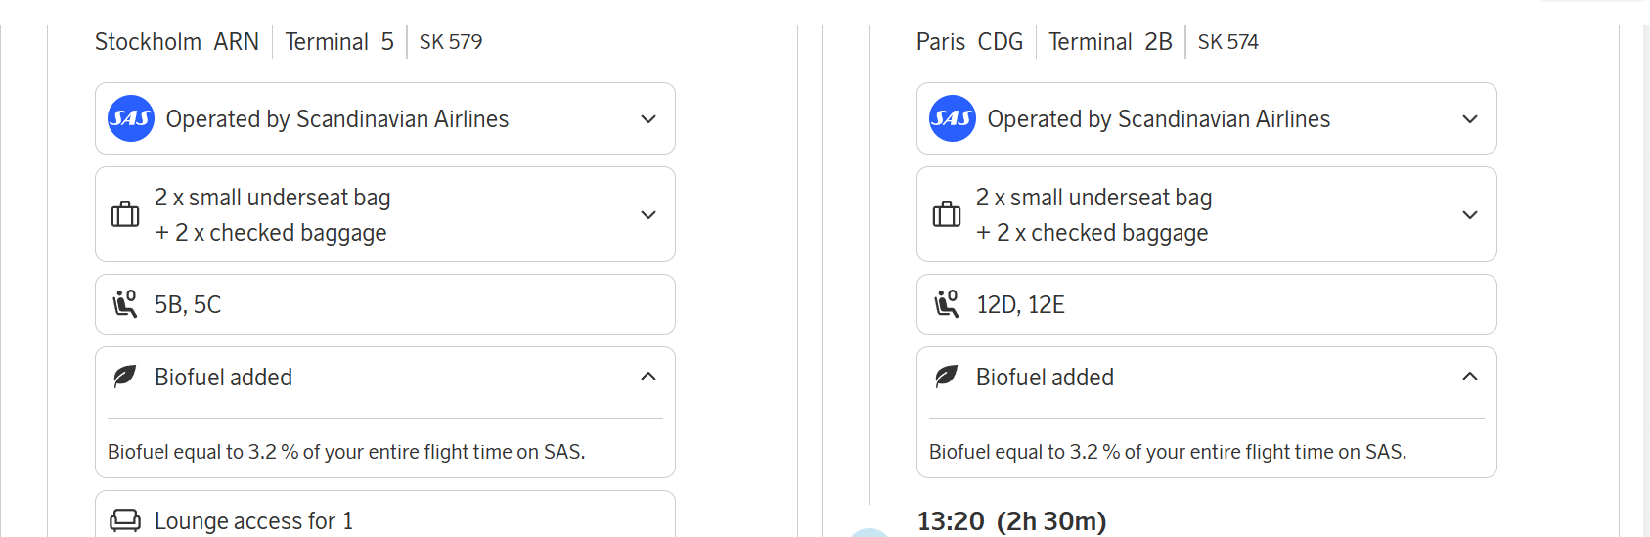The width and height of the screenshot is (1650, 537).
Task: Expand baggage details for Paris flight
Action: pyautogui.click(x=1470, y=215)
